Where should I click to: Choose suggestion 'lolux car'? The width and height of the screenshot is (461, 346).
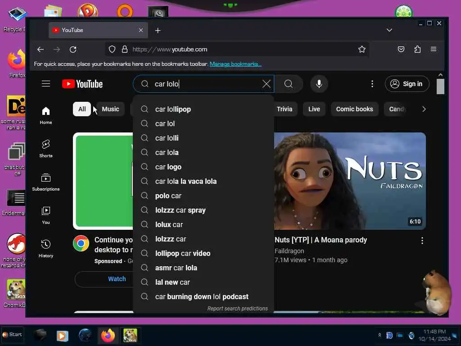203,224
